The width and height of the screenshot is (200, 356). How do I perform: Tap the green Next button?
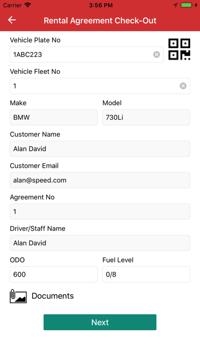coord(100,322)
